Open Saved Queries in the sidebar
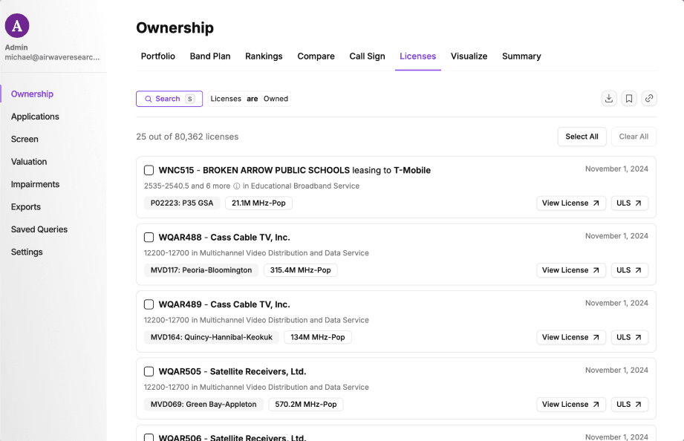 39,229
